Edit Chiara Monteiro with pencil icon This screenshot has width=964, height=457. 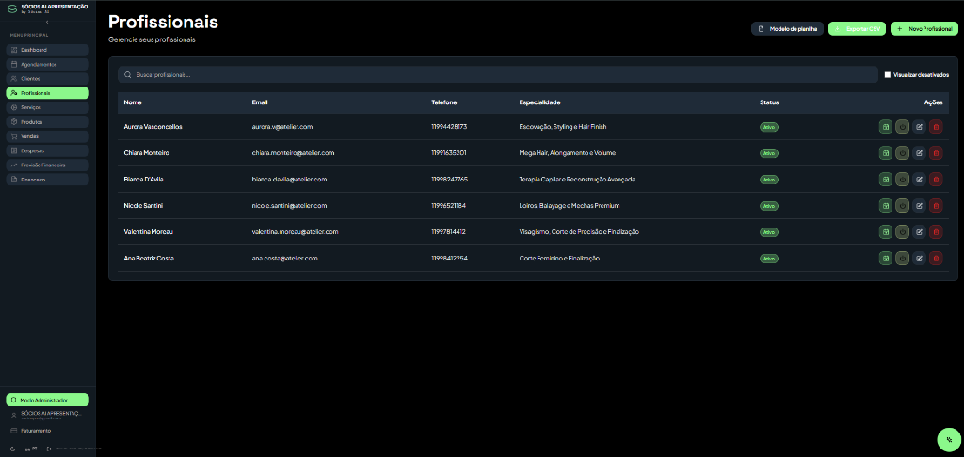919,153
